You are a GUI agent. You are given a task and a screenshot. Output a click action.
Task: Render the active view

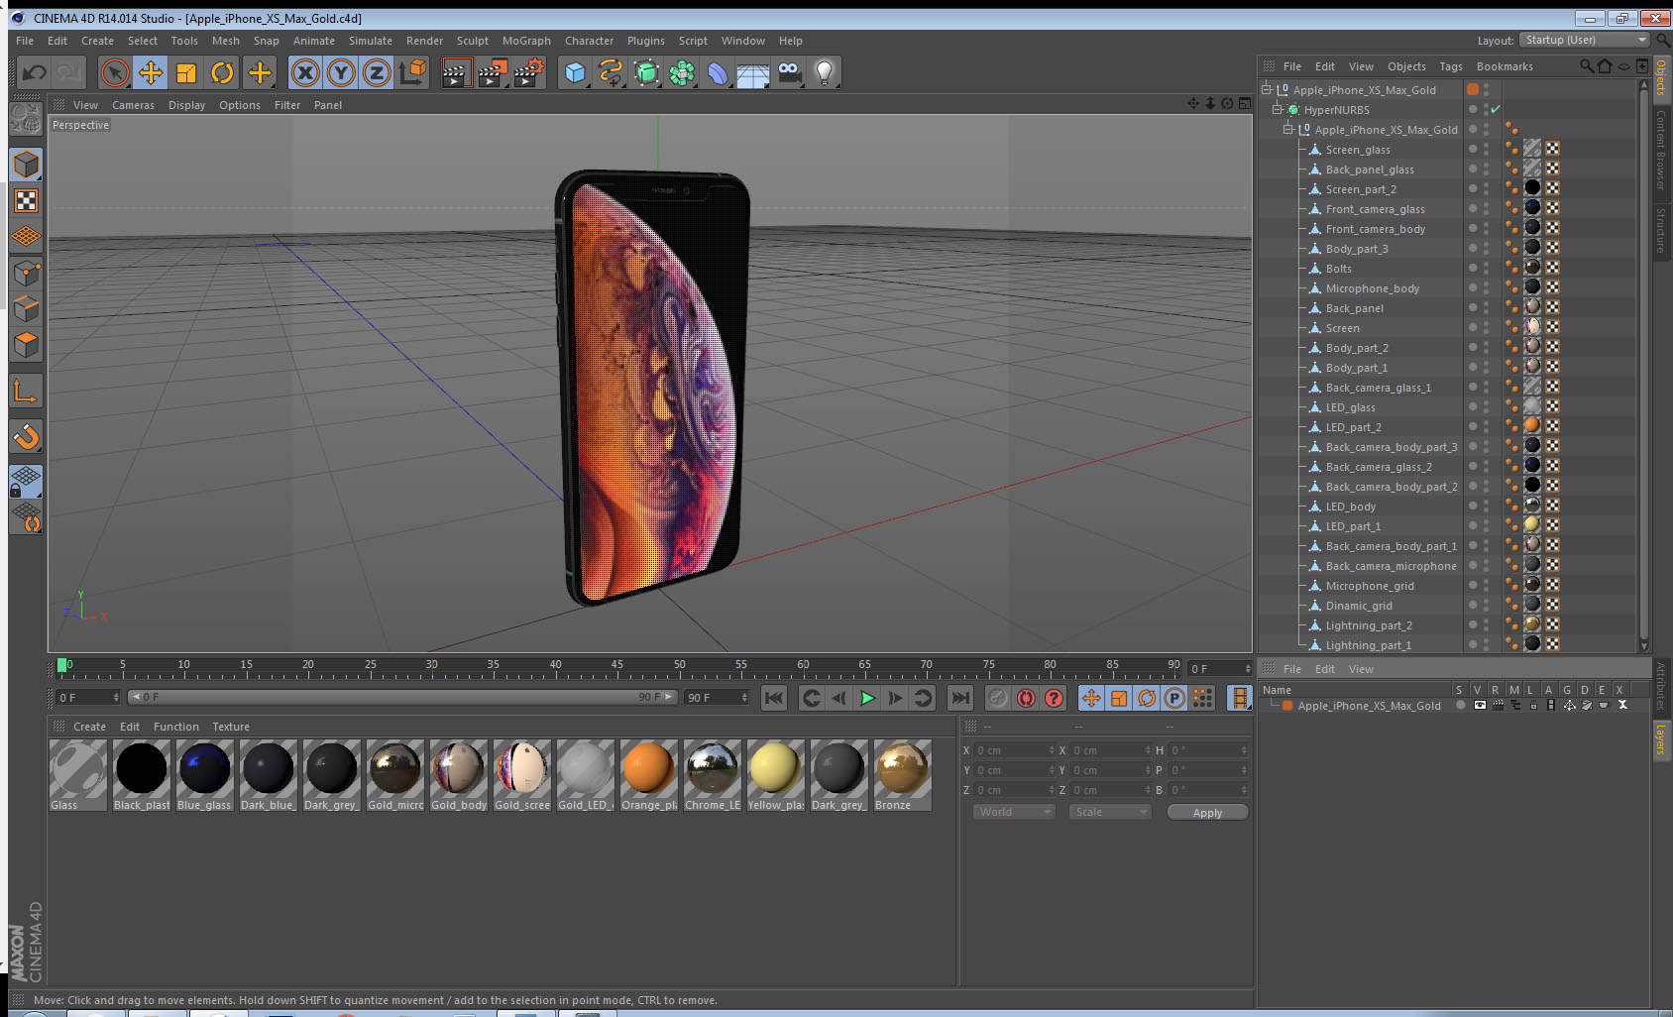tap(455, 72)
